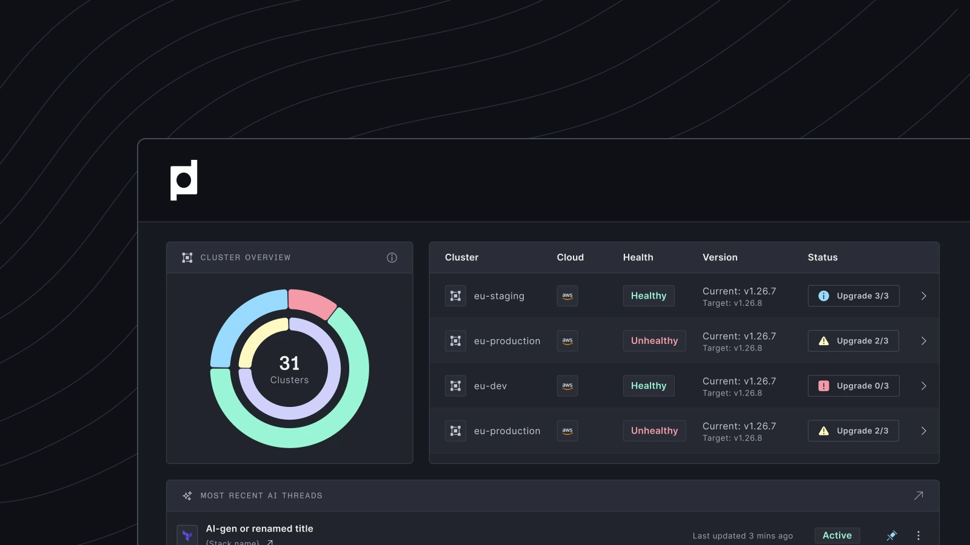Click the eu-staging cluster name
970x545 pixels.
[499, 296]
